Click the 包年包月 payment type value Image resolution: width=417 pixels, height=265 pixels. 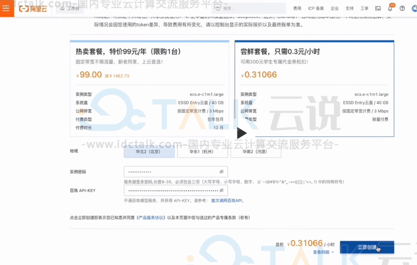[215, 119]
